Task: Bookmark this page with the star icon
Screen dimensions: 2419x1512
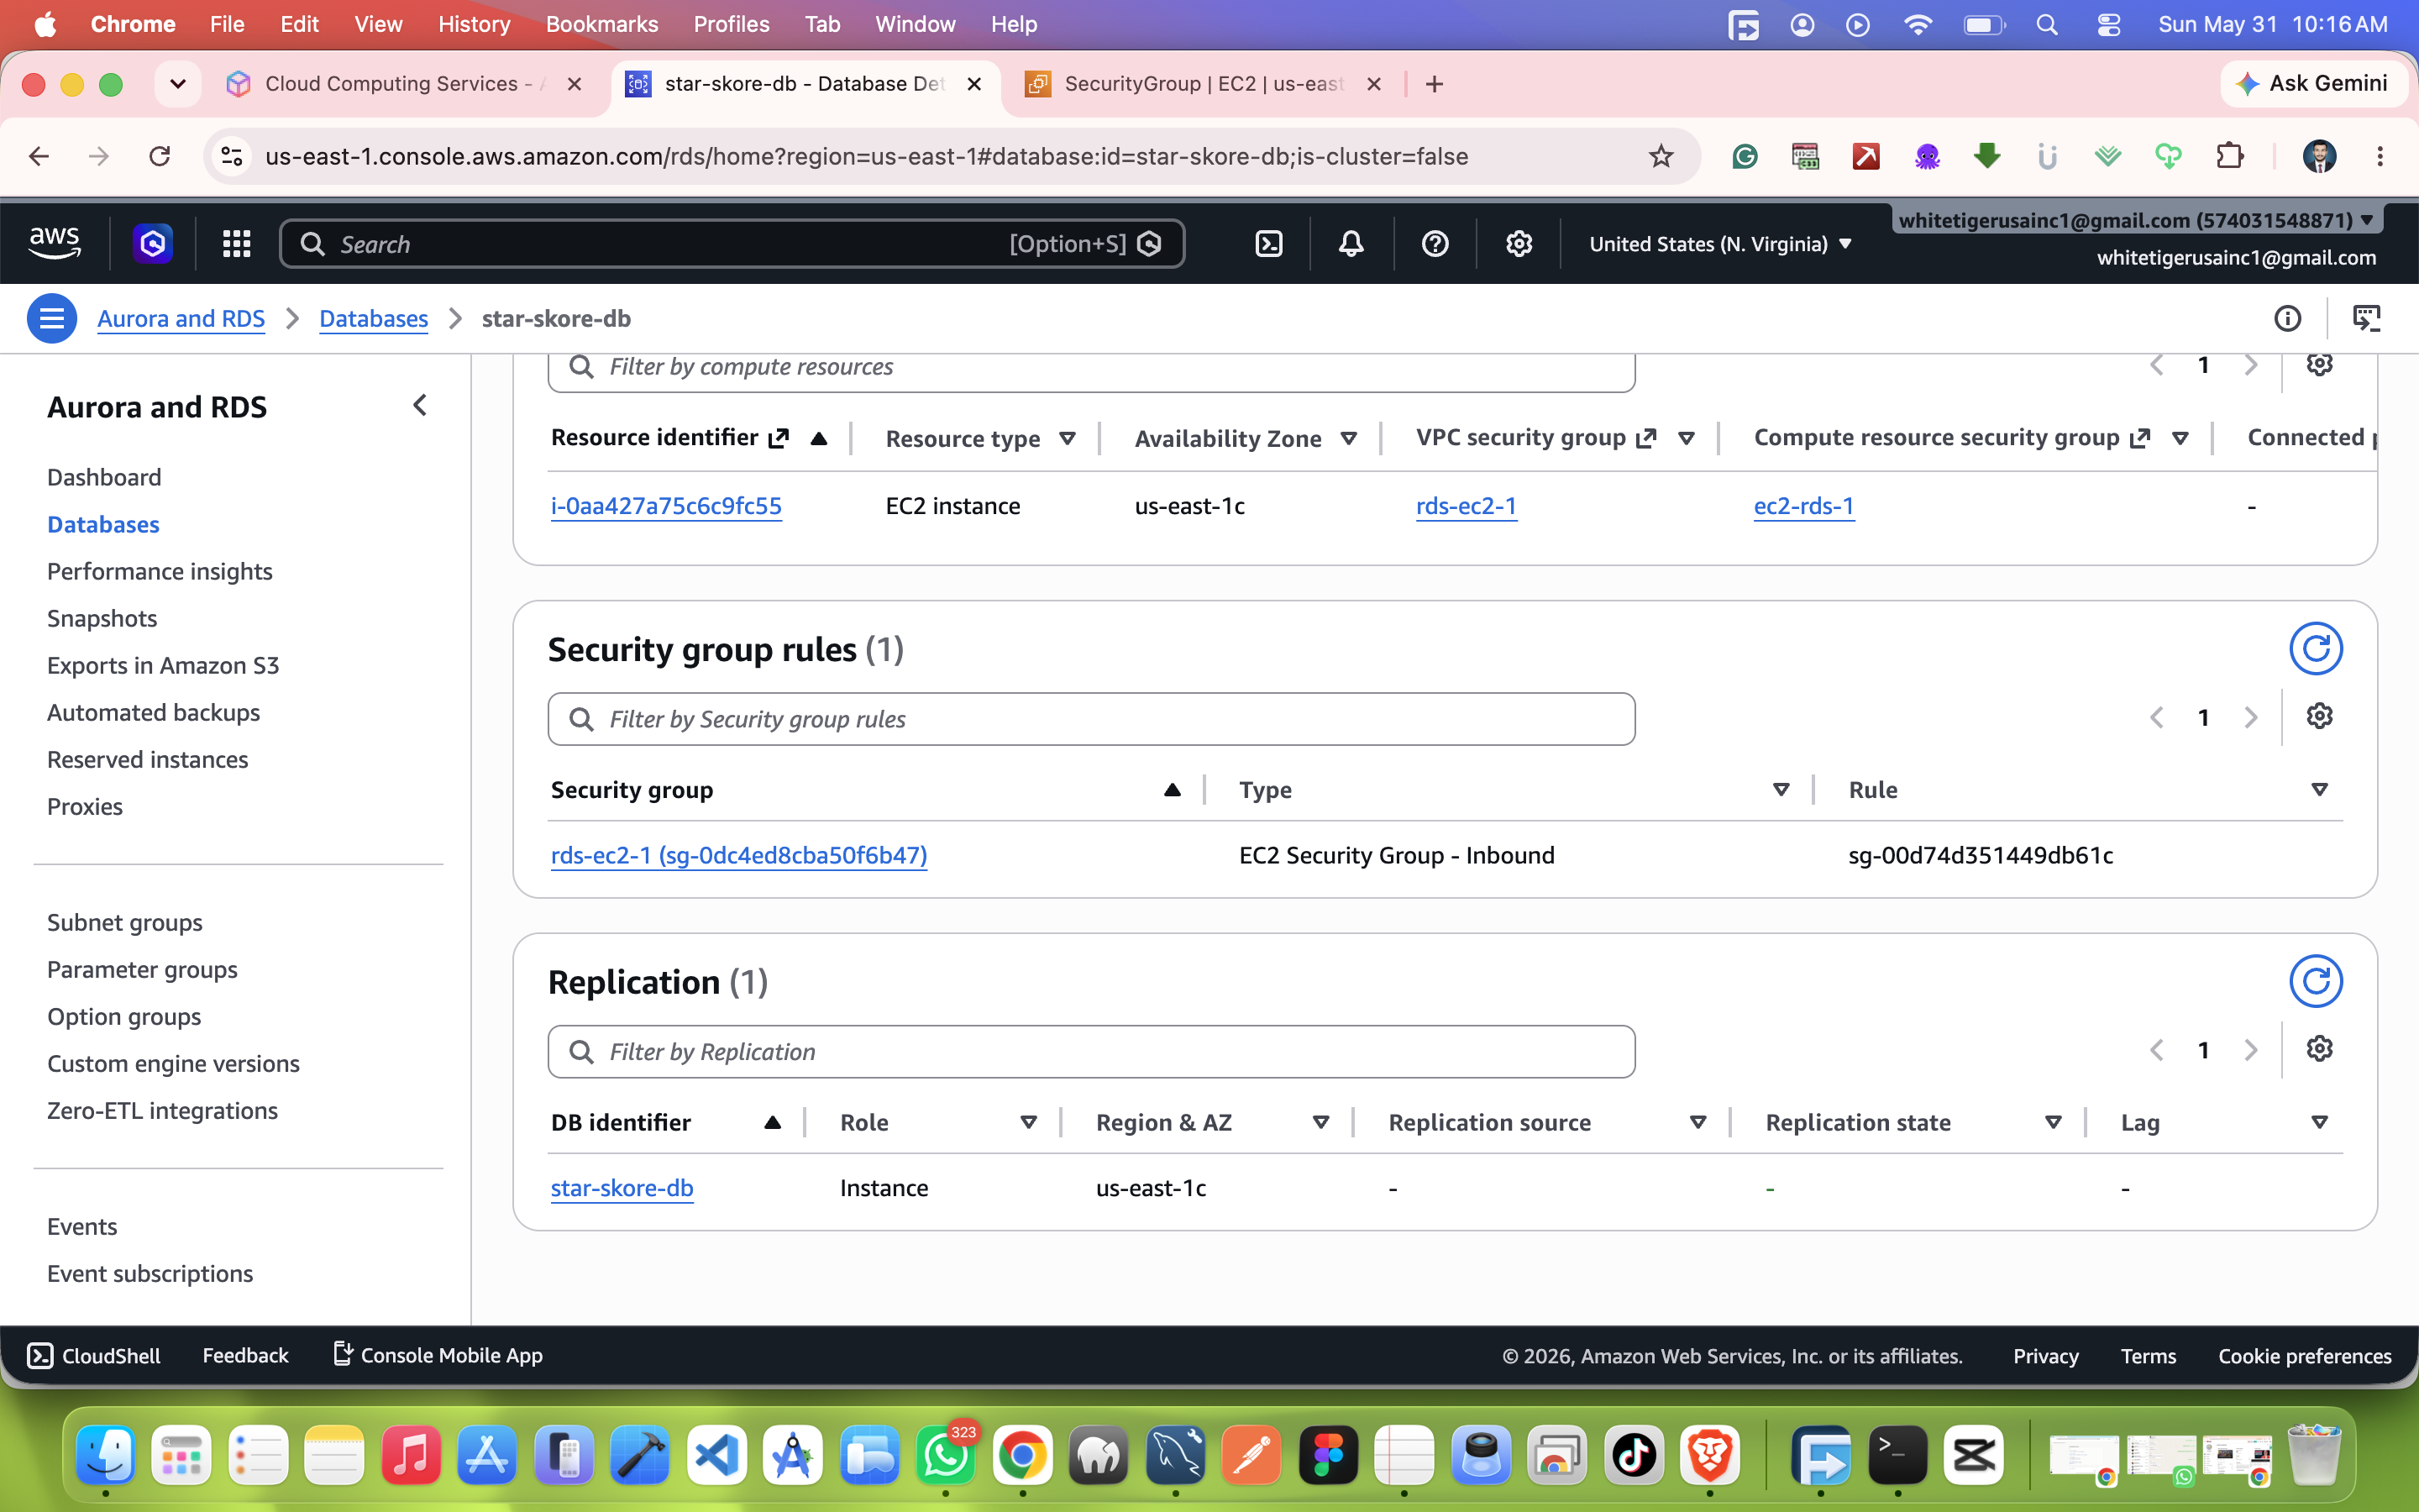Action: pos(1661,156)
